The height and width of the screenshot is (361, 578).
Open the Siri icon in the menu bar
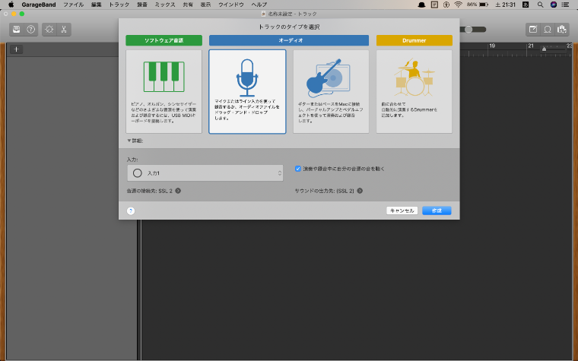point(554,5)
